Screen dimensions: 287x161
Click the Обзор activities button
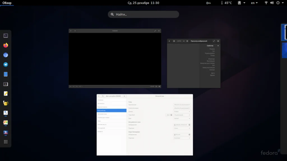(7, 3)
